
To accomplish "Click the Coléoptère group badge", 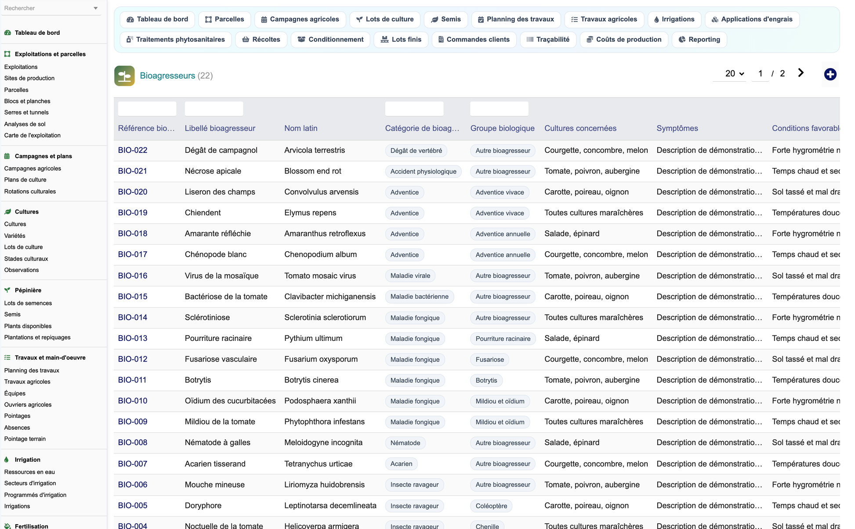I will point(491,506).
